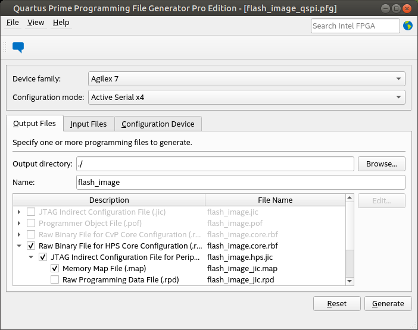Switch to the Configuration Device tab
The height and width of the screenshot is (330, 418).
(x=158, y=124)
